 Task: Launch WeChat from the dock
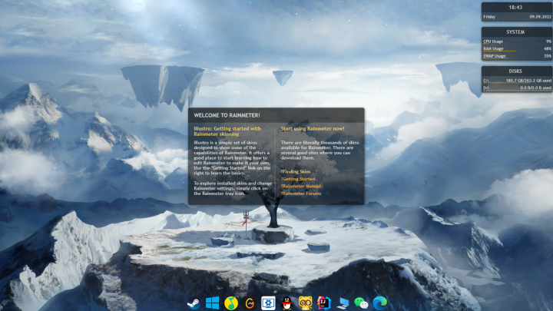tap(361, 303)
